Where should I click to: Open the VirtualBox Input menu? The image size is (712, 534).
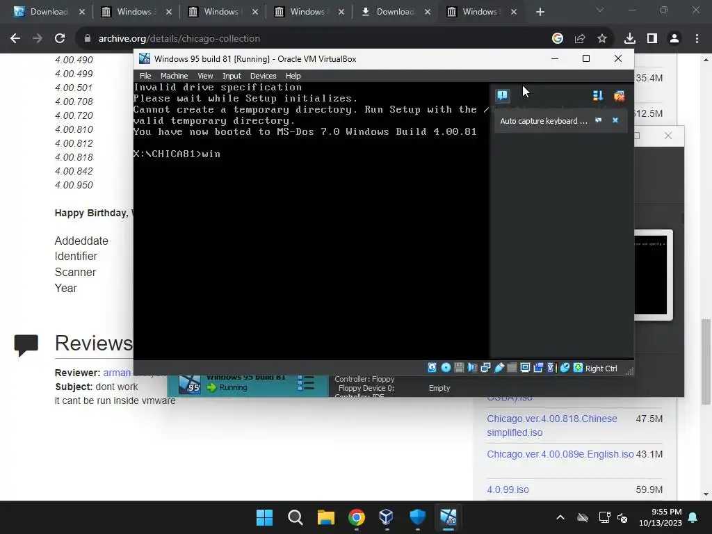coord(232,76)
